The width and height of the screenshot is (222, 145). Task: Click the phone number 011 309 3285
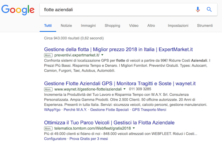[x=140, y=89]
